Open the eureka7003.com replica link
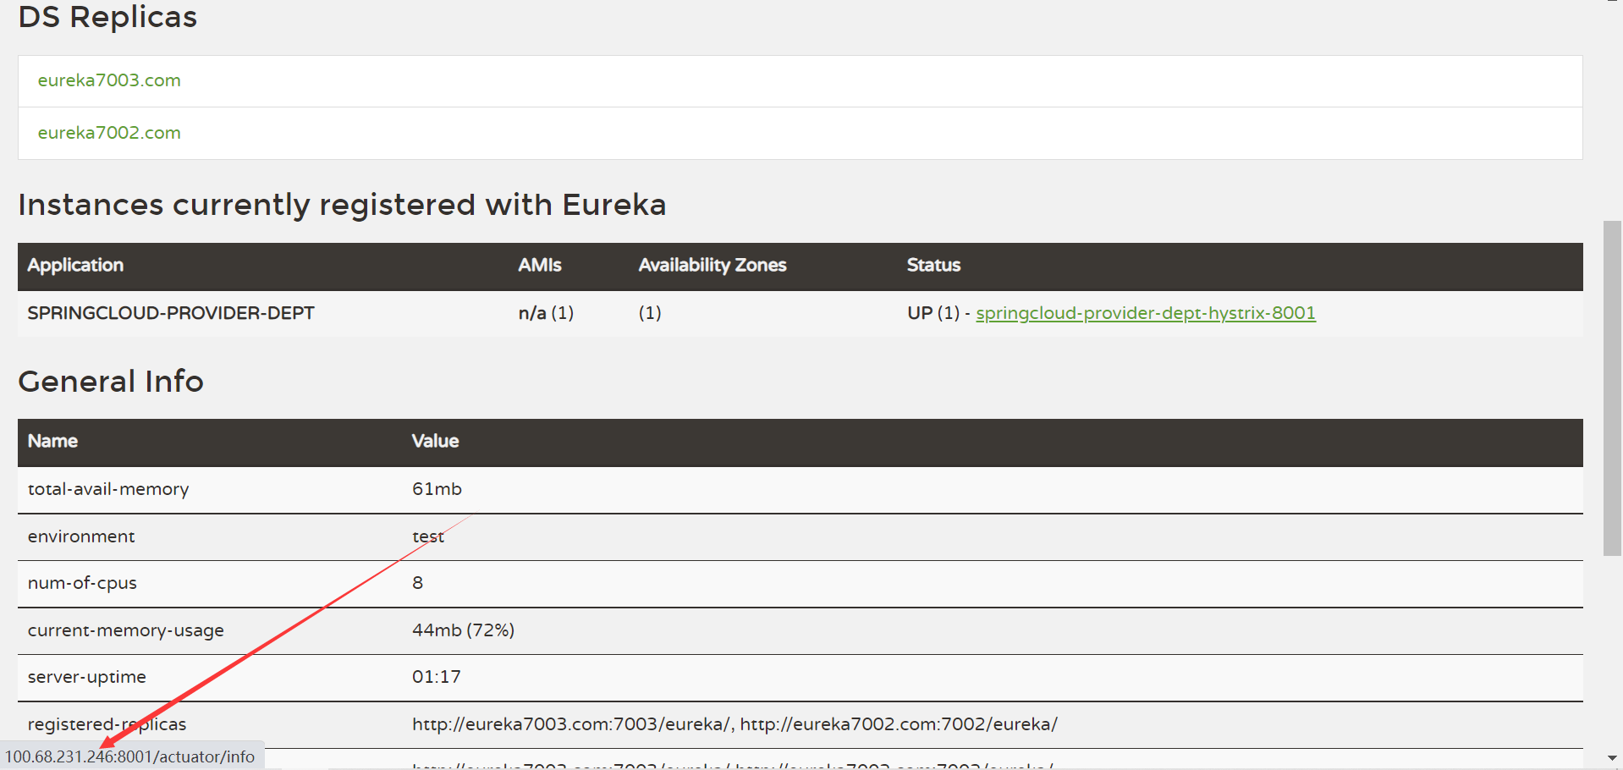The height and width of the screenshot is (770, 1623). [x=109, y=80]
